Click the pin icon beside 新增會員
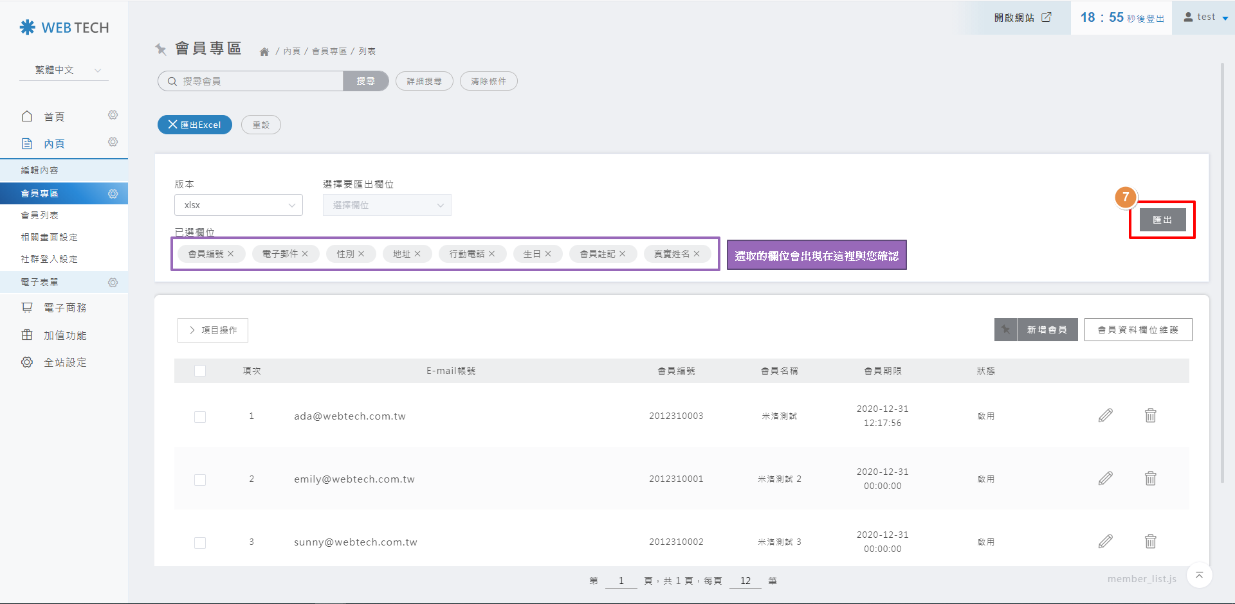Viewport: 1235px width, 604px height. point(1005,330)
